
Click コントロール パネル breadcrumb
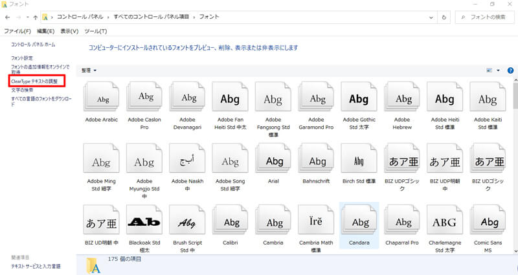[x=80, y=17]
